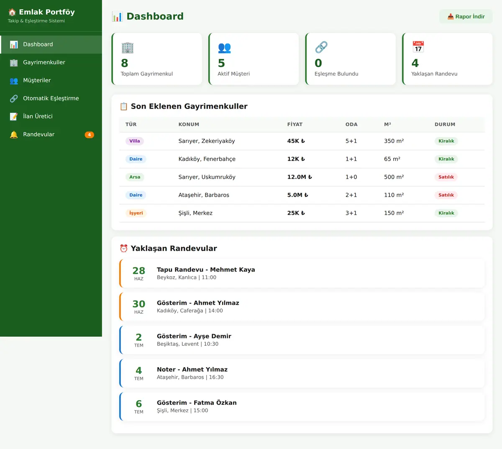This screenshot has width=502, height=449.
Task: Open the İlan Üretici page
Action: (51, 117)
